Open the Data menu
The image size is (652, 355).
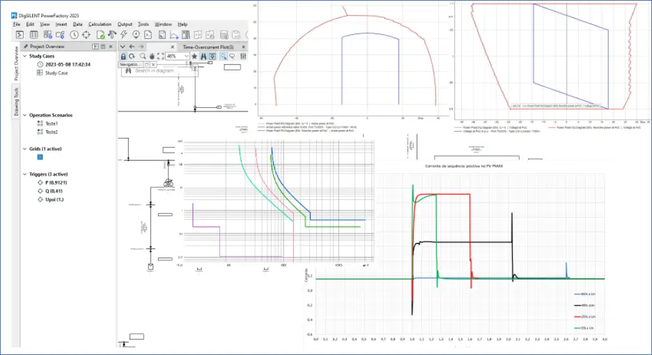[x=77, y=24]
